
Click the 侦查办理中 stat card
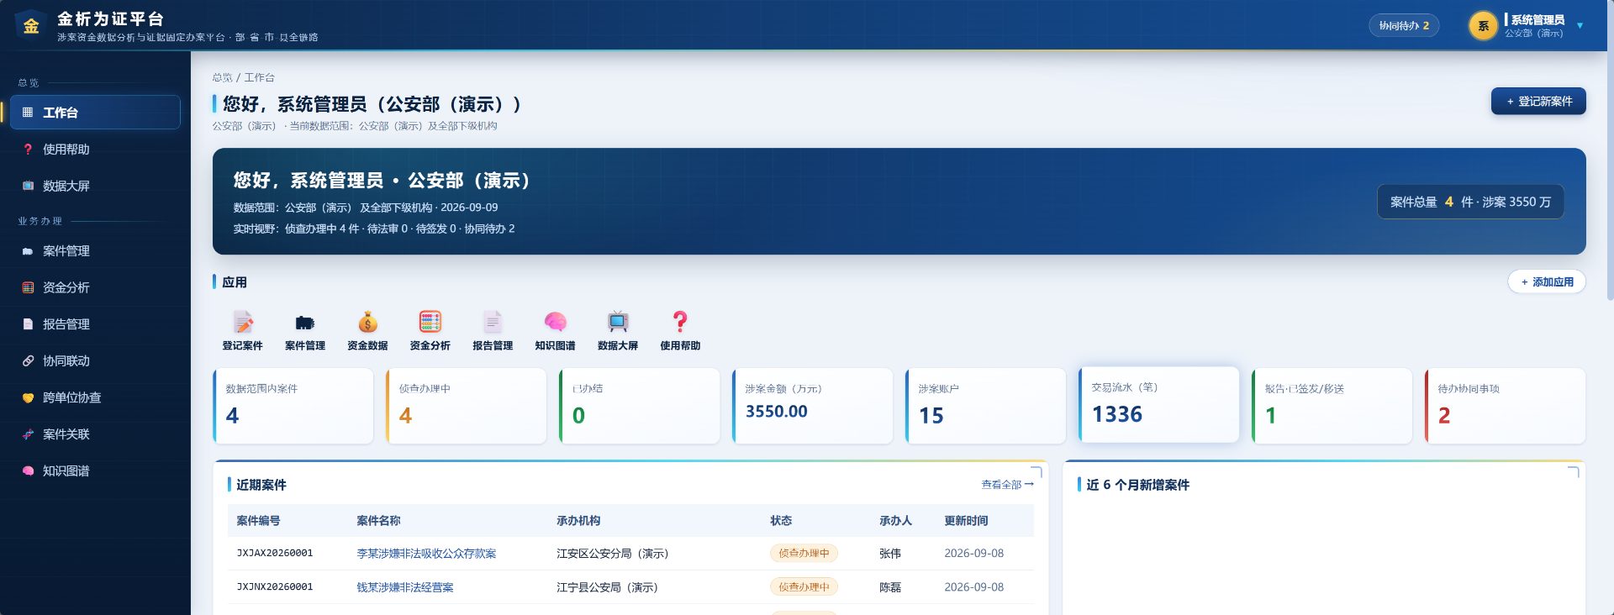[x=467, y=406]
